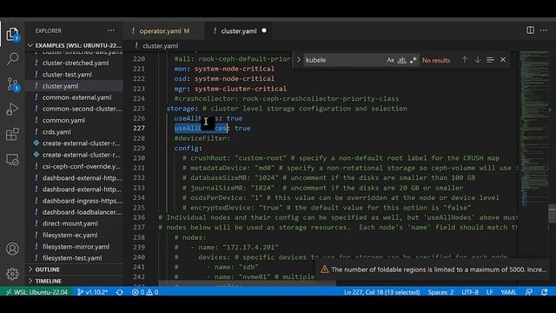Click Find in Selection icon
556x313 pixels.
[490, 60]
